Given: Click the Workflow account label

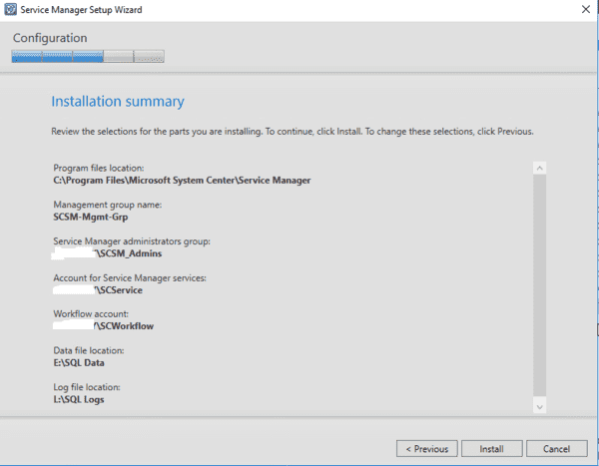Looking at the screenshot, I should (91, 314).
